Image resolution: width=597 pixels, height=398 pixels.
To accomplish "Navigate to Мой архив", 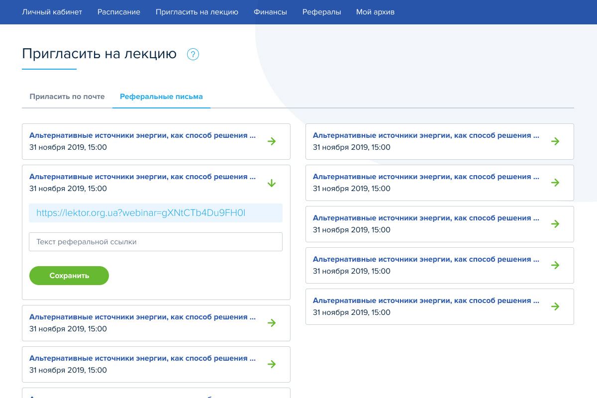I will (375, 12).
